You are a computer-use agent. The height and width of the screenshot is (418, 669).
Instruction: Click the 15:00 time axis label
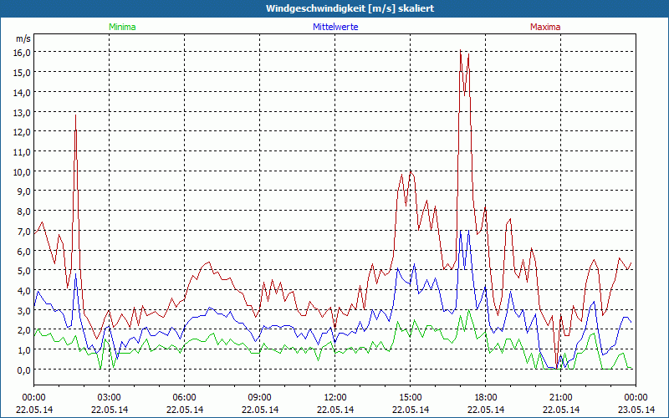click(411, 398)
